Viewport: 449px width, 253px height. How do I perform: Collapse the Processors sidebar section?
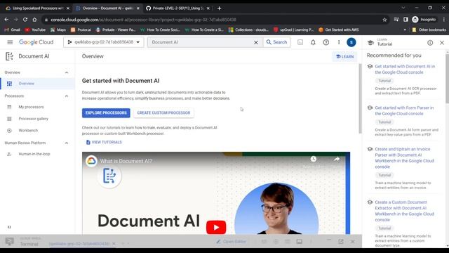[67, 96]
